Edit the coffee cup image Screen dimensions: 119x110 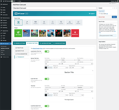point(69,31)
